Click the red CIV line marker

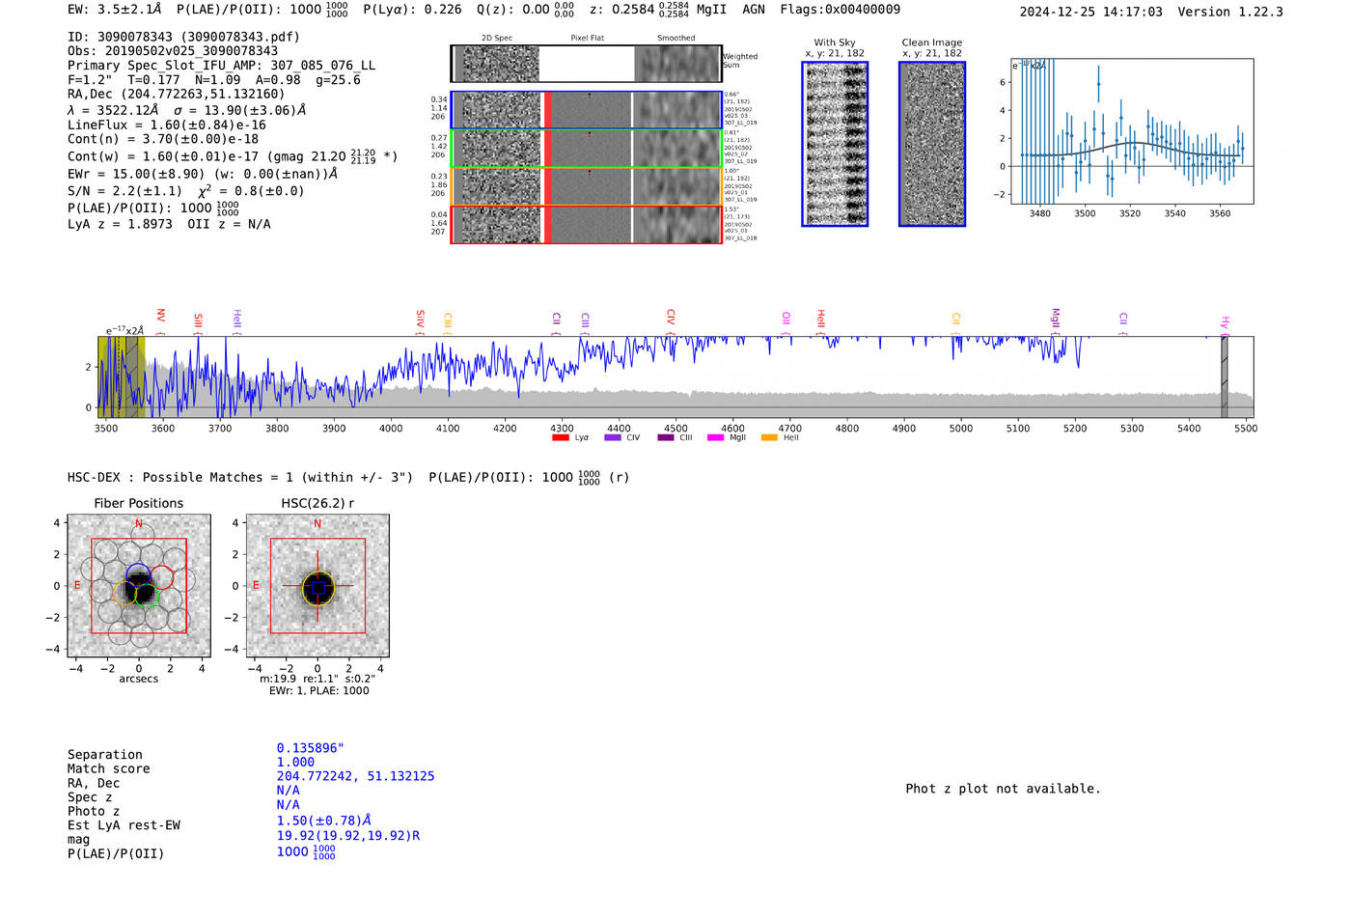tap(671, 321)
